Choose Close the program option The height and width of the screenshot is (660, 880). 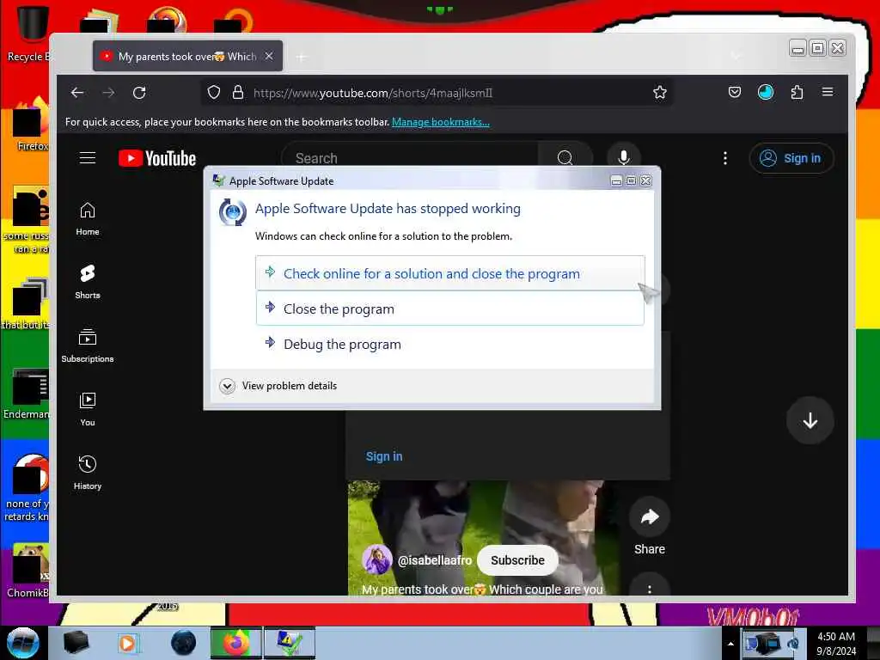click(x=450, y=309)
